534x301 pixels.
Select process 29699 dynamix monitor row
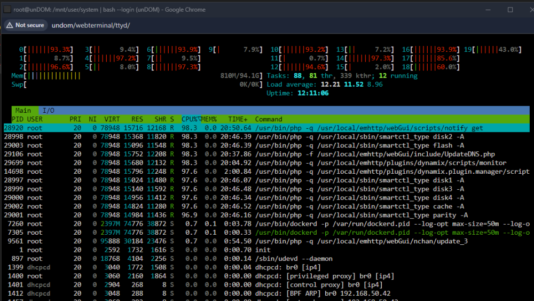[266, 163]
